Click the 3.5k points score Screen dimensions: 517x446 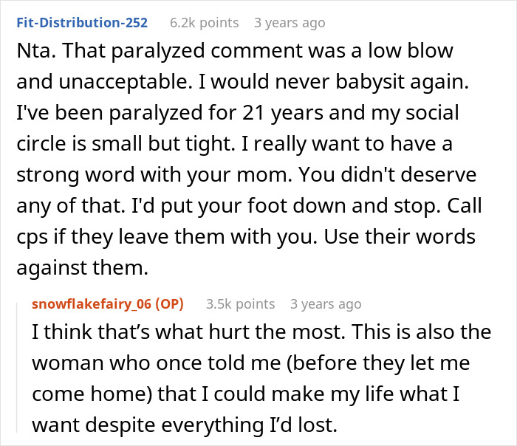tap(240, 303)
